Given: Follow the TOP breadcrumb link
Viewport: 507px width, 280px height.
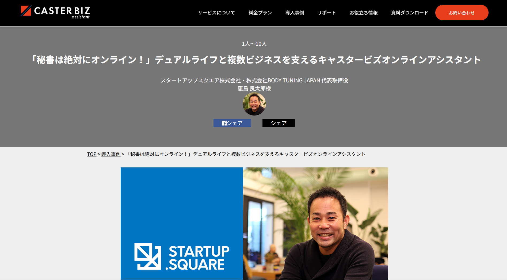Looking at the screenshot, I should [92, 154].
